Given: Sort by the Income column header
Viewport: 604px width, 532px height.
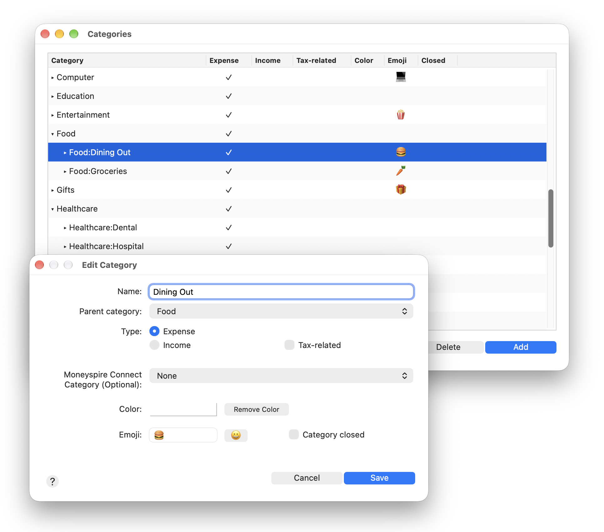Looking at the screenshot, I should click(272, 60).
